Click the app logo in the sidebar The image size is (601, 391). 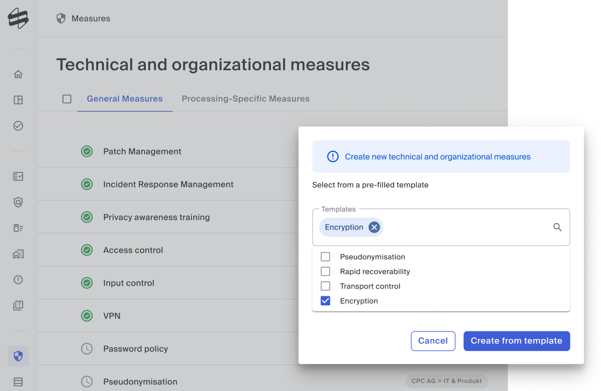click(18, 19)
